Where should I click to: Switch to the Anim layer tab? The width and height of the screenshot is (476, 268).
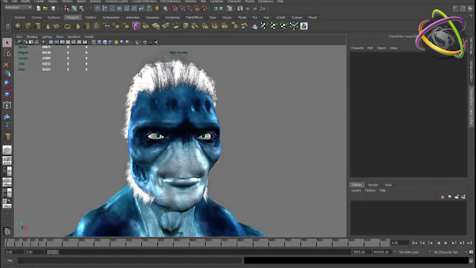coord(388,185)
